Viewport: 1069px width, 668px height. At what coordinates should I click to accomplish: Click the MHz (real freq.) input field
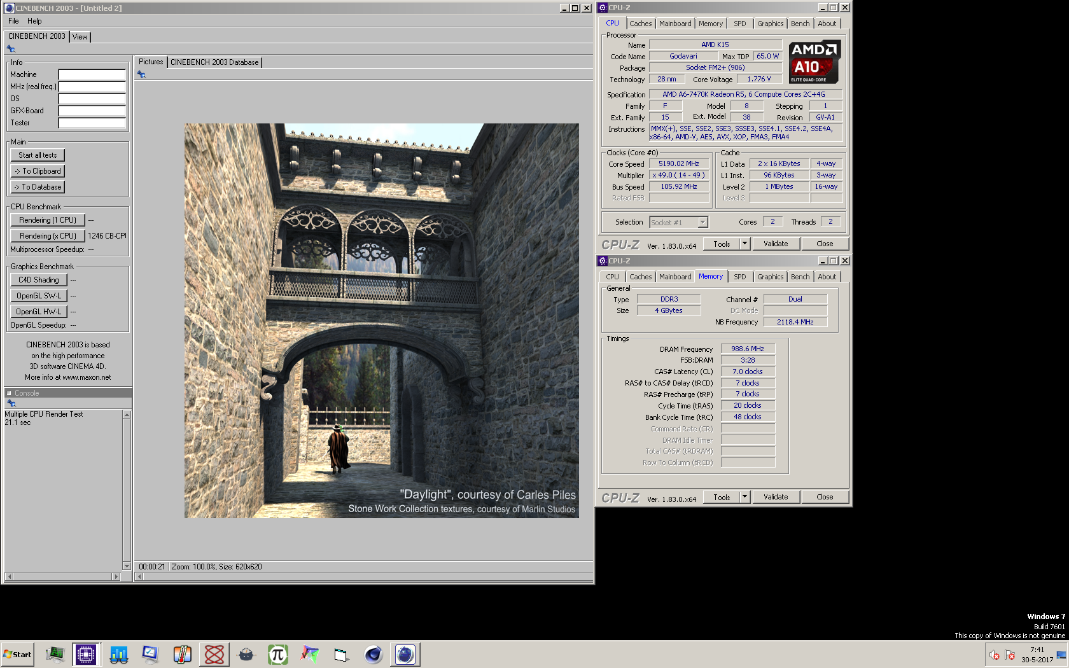92,87
